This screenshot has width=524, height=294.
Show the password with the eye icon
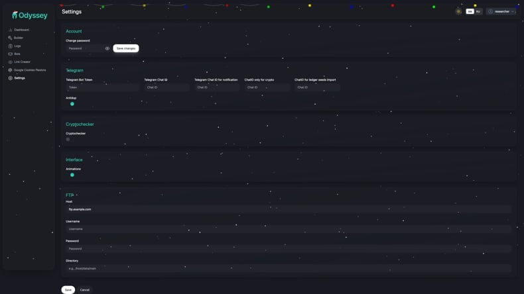click(x=107, y=48)
